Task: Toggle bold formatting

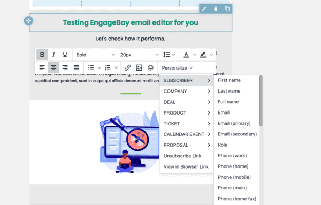Action: click(42, 55)
